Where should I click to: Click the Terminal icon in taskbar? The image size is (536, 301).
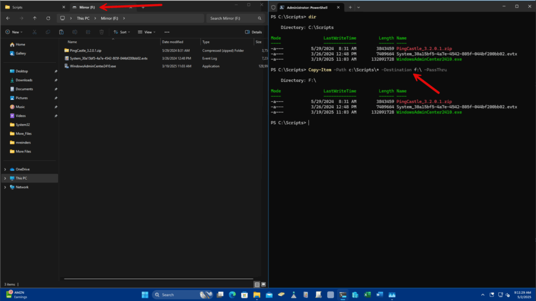click(343, 295)
